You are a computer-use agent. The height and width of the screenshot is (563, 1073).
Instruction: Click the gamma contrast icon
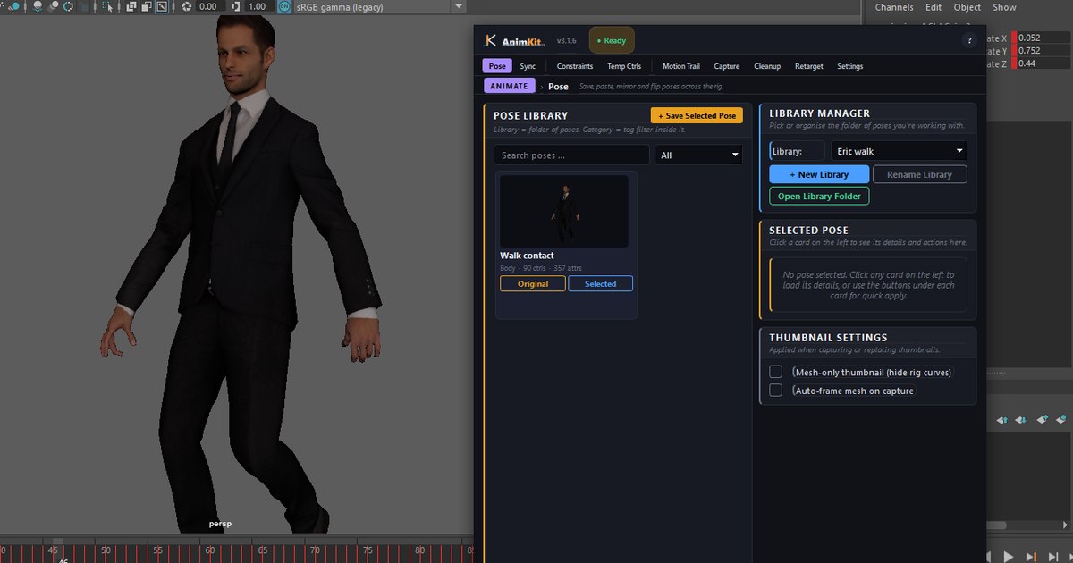(236, 6)
